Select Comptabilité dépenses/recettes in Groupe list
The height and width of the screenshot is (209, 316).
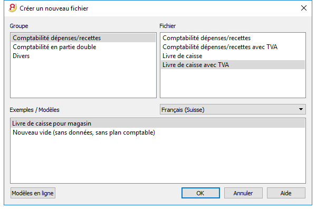coord(83,38)
